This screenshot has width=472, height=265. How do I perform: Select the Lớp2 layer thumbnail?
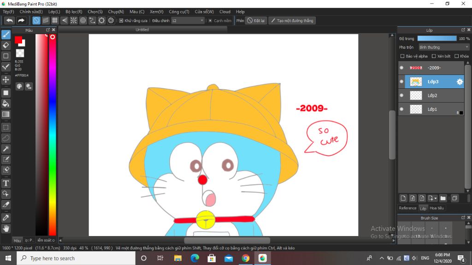pos(416,96)
